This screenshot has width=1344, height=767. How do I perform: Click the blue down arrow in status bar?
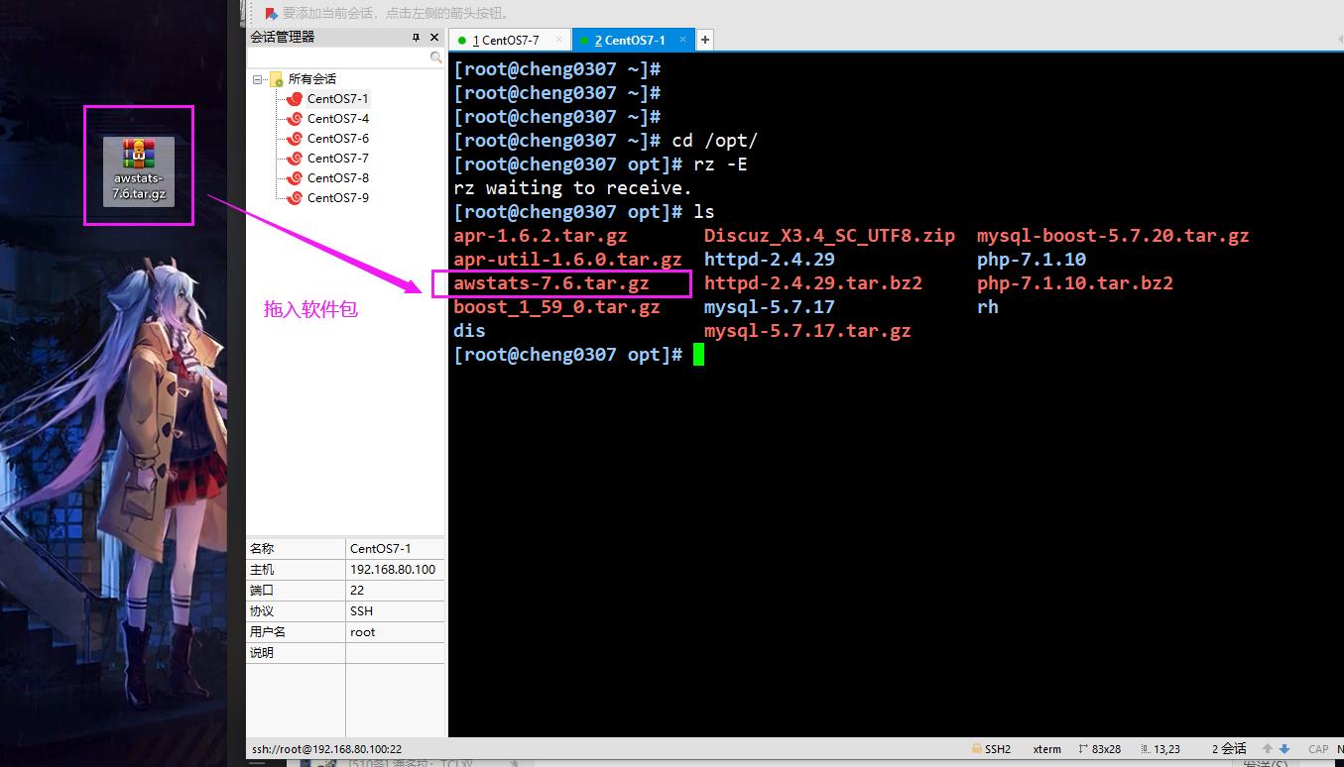pos(1284,749)
